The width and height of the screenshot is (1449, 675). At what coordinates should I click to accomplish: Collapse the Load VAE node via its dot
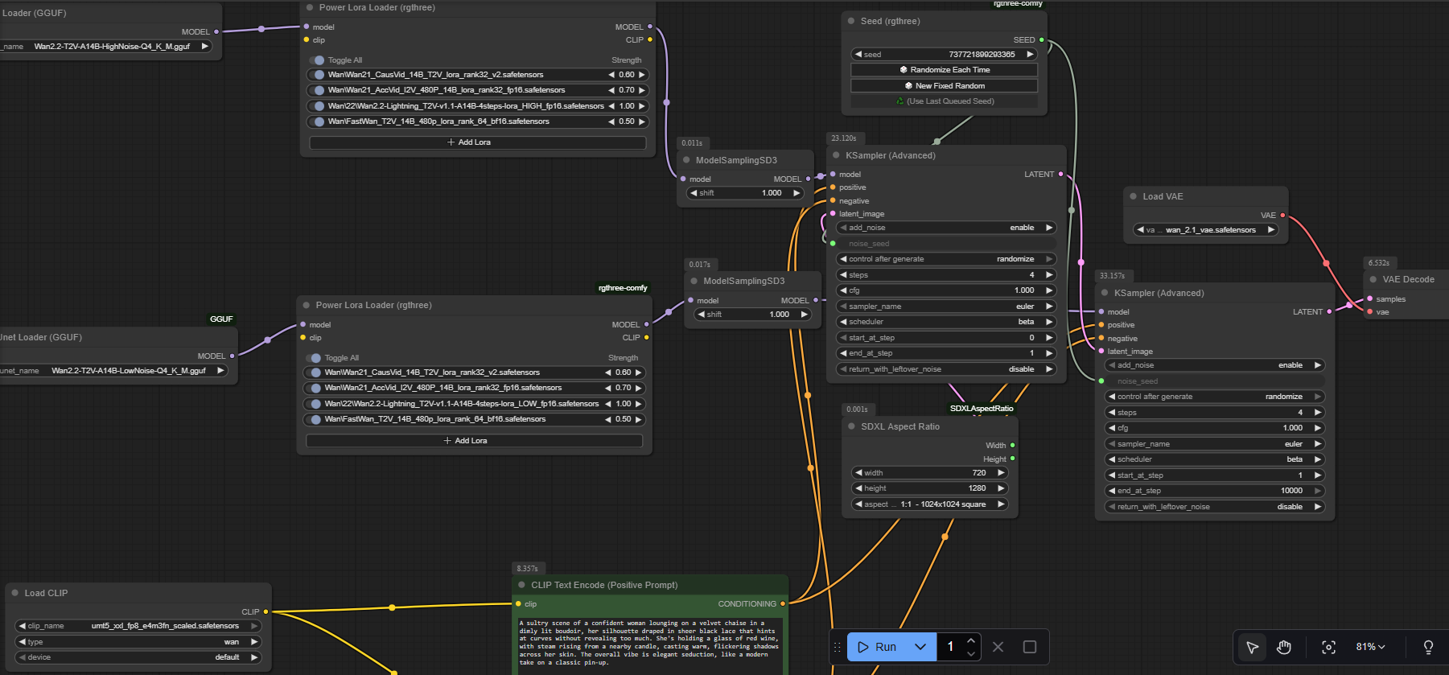[1133, 196]
